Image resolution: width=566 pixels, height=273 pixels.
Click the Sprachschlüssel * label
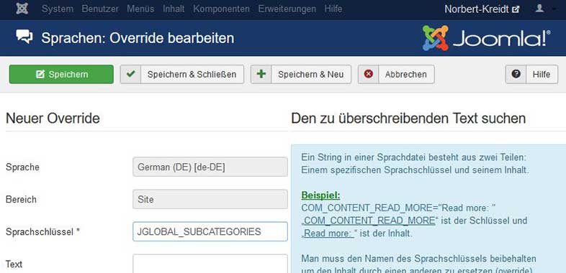42,232
